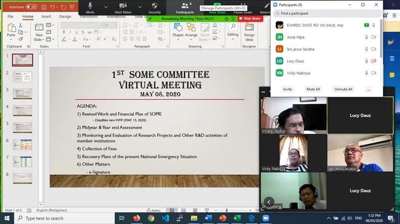Viewport: 400px width, 224px height.
Task: Toggle Bold formatting
Action: [64, 32]
